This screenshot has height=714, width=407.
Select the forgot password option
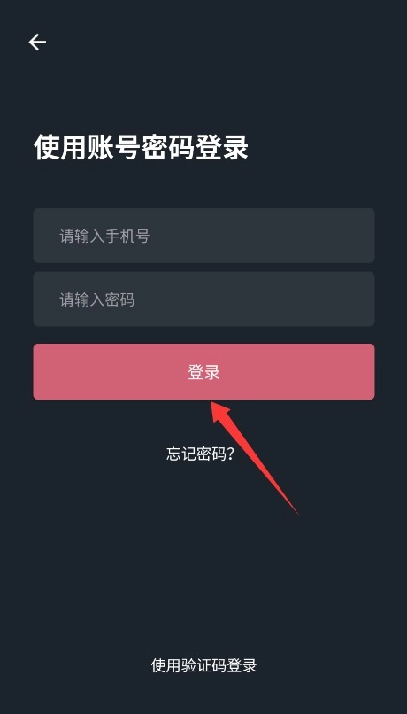(x=200, y=454)
